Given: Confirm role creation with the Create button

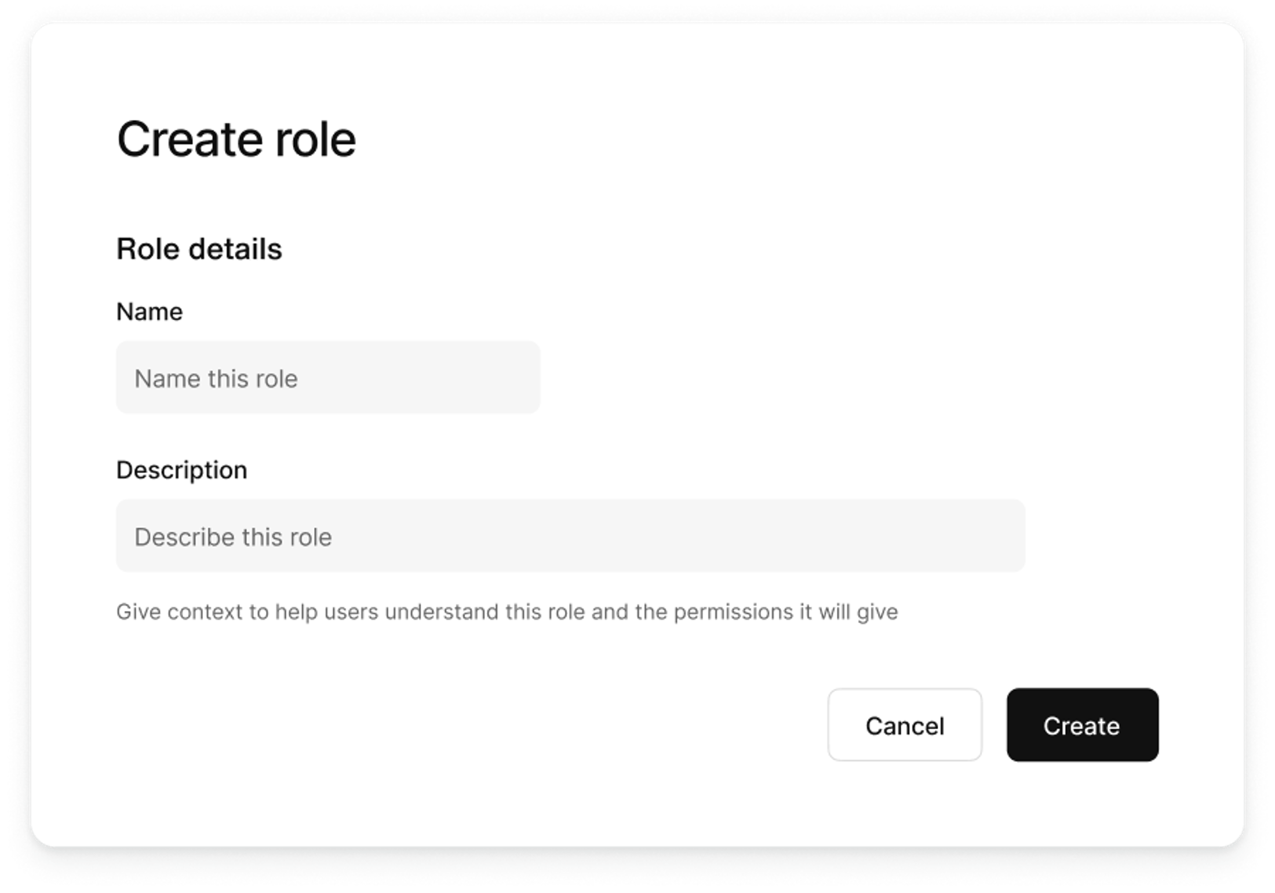Looking at the screenshot, I should point(1082,725).
